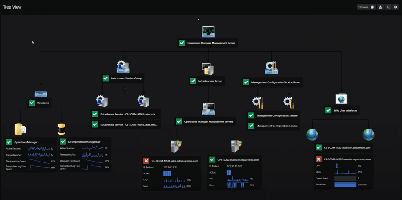Click the Operations Manager Management Servers icon

(x=208, y=109)
